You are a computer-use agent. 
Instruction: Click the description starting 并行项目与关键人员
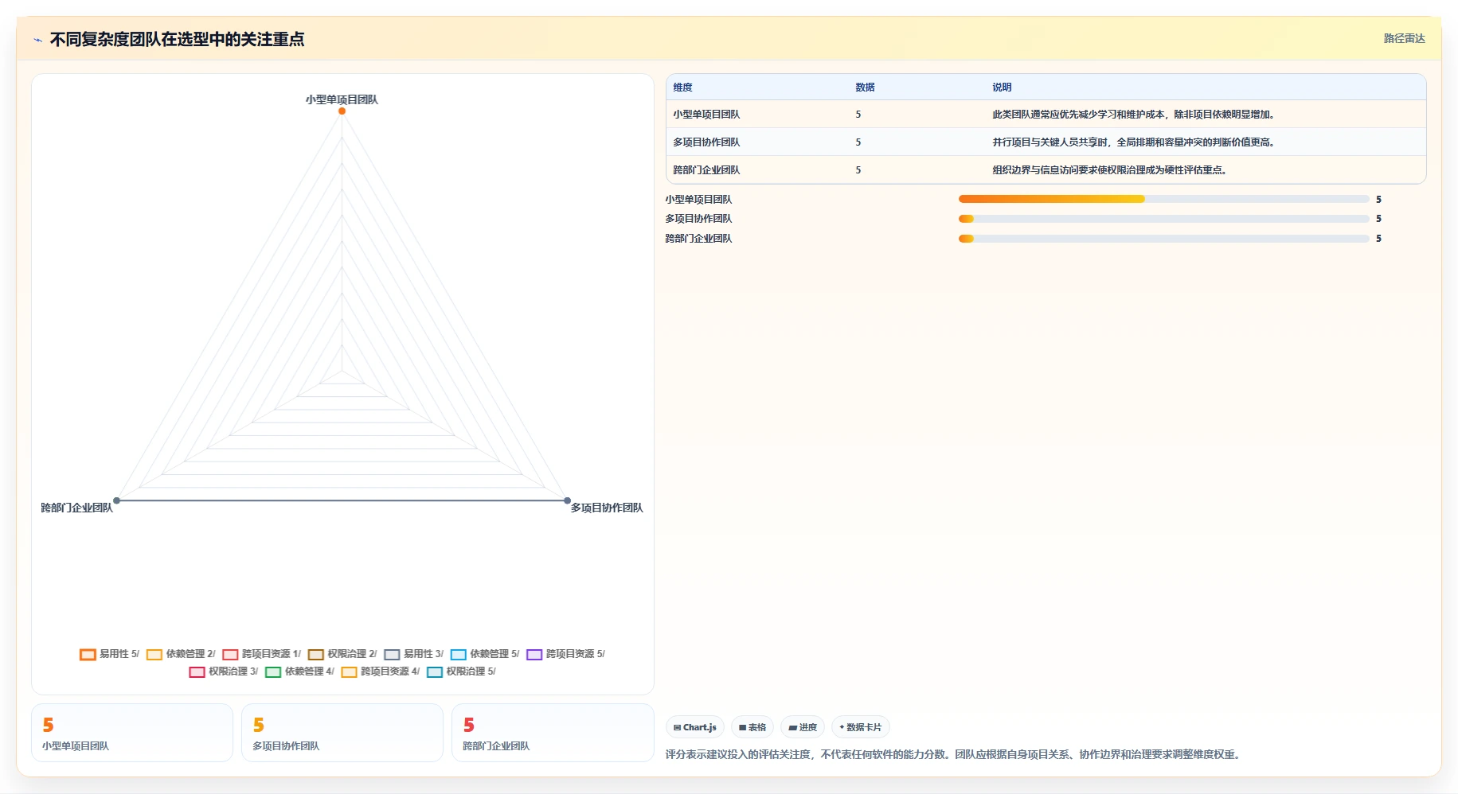pos(1135,142)
